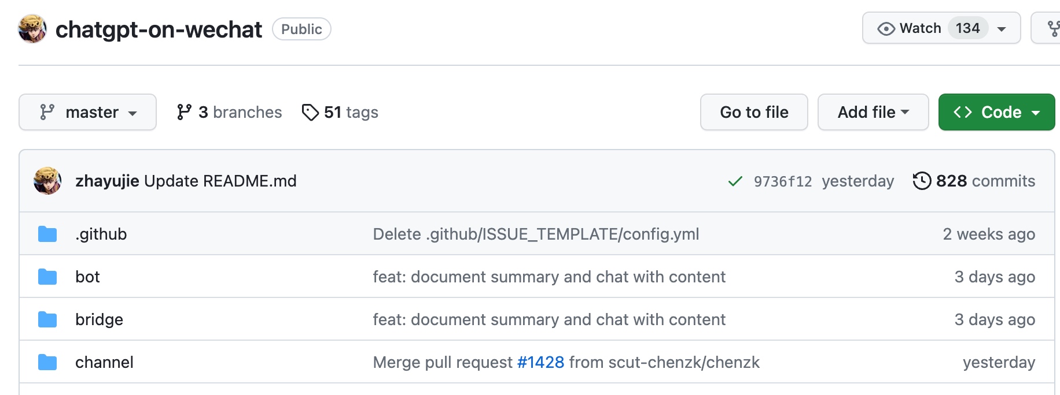The height and width of the screenshot is (395, 1060).
Task: Open the chatgpt-on-wechat repository title link
Action: tap(159, 29)
